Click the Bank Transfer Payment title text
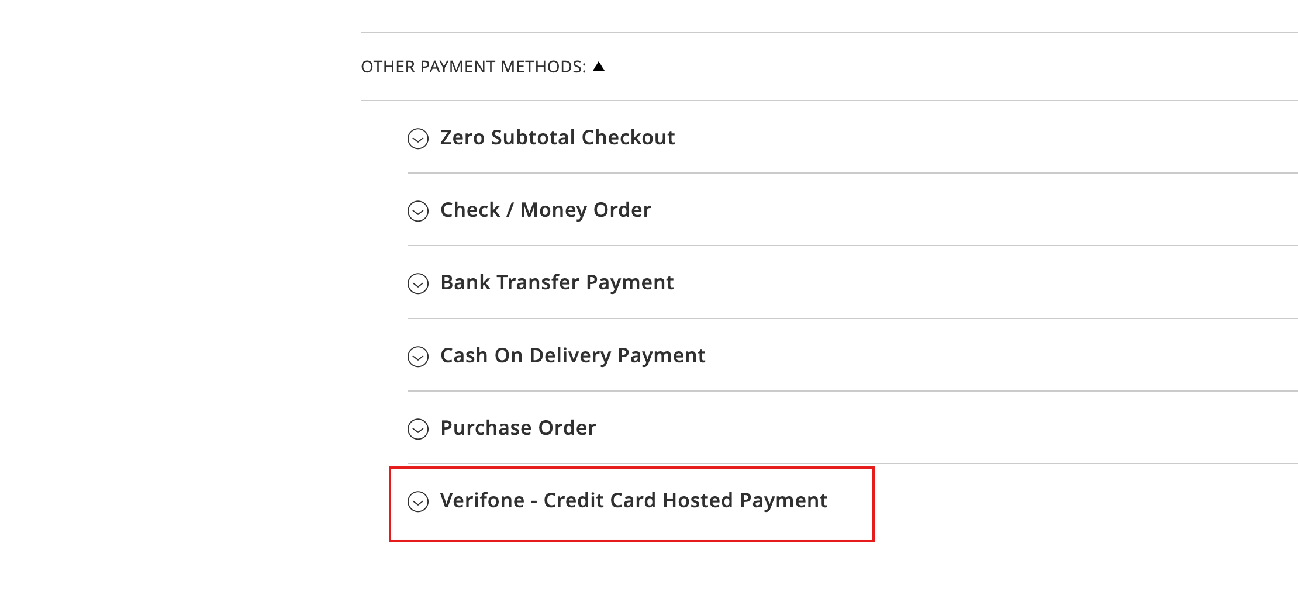The height and width of the screenshot is (609, 1298). 556,283
